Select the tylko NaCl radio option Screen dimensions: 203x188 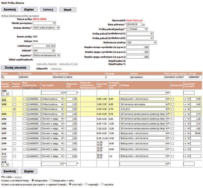(x=70, y=184)
